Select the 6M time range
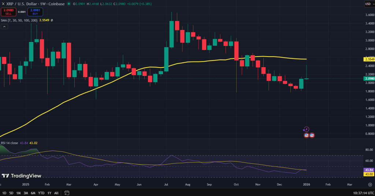 pos(33,193)
